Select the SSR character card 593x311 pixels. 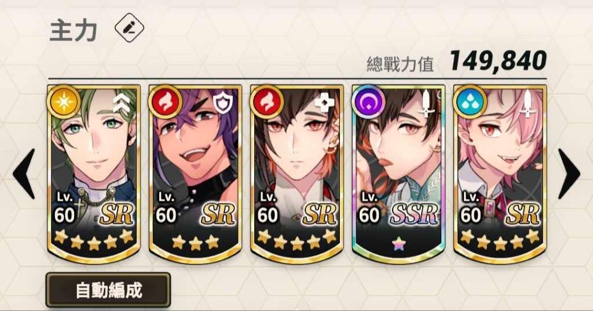(398, 174)
